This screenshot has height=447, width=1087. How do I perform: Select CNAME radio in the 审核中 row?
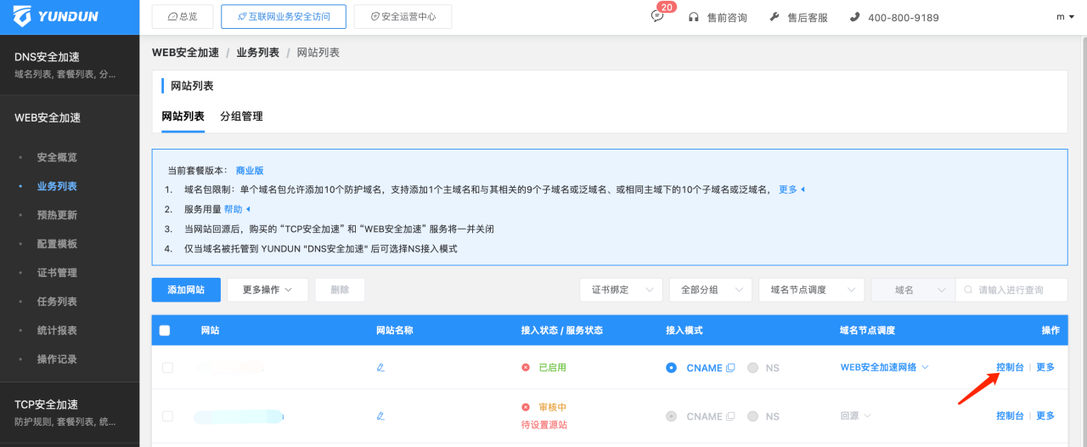(672, 416)
